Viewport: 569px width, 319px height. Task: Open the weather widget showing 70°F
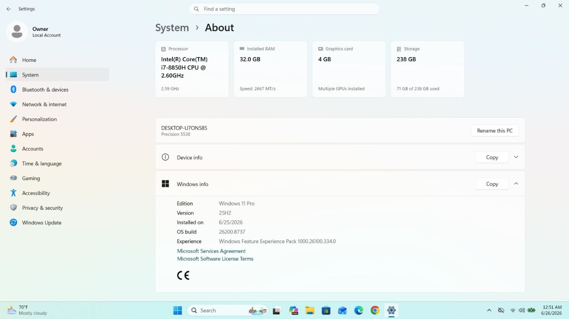tap(28, 310)
